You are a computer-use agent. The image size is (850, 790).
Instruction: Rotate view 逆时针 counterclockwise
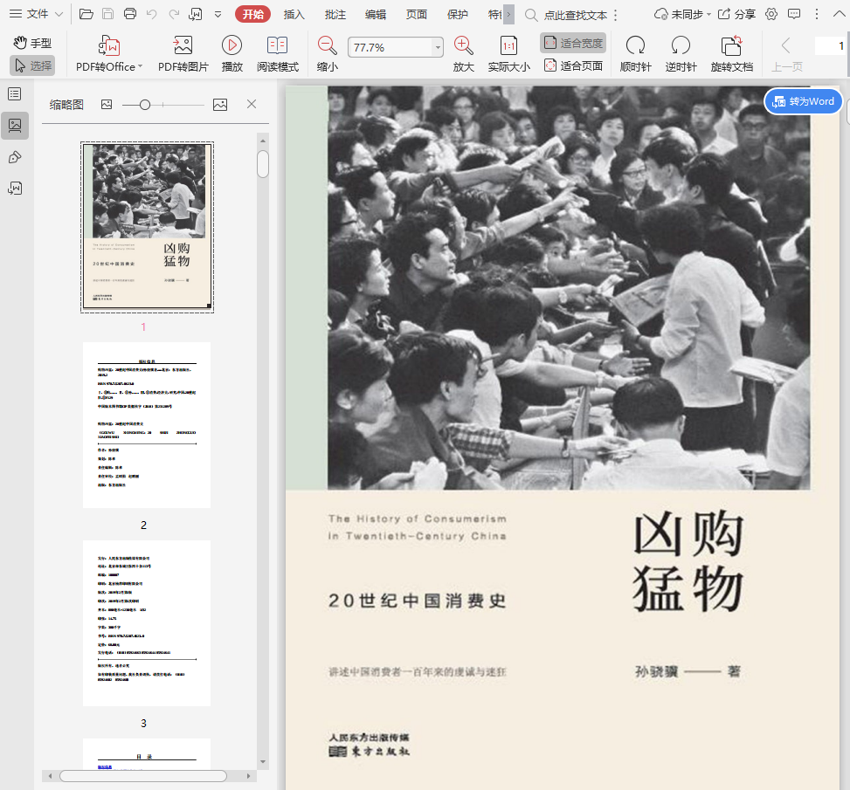click(681, 53)
